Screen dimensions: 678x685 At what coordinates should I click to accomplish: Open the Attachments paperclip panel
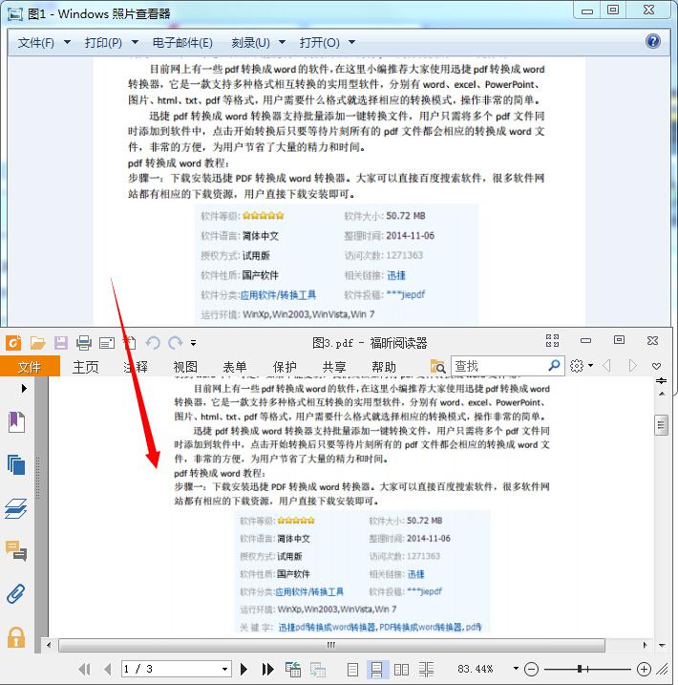coord(16,593)
